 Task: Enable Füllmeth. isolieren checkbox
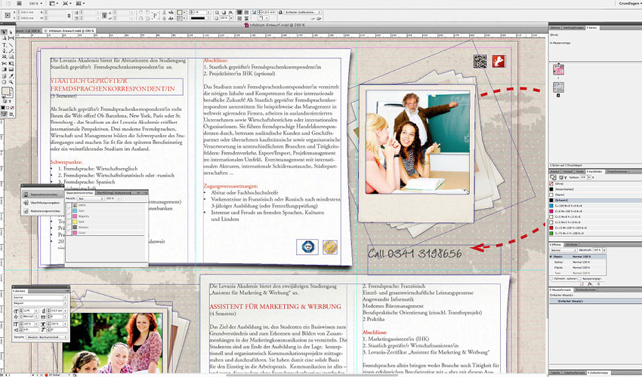click(551, 278)
